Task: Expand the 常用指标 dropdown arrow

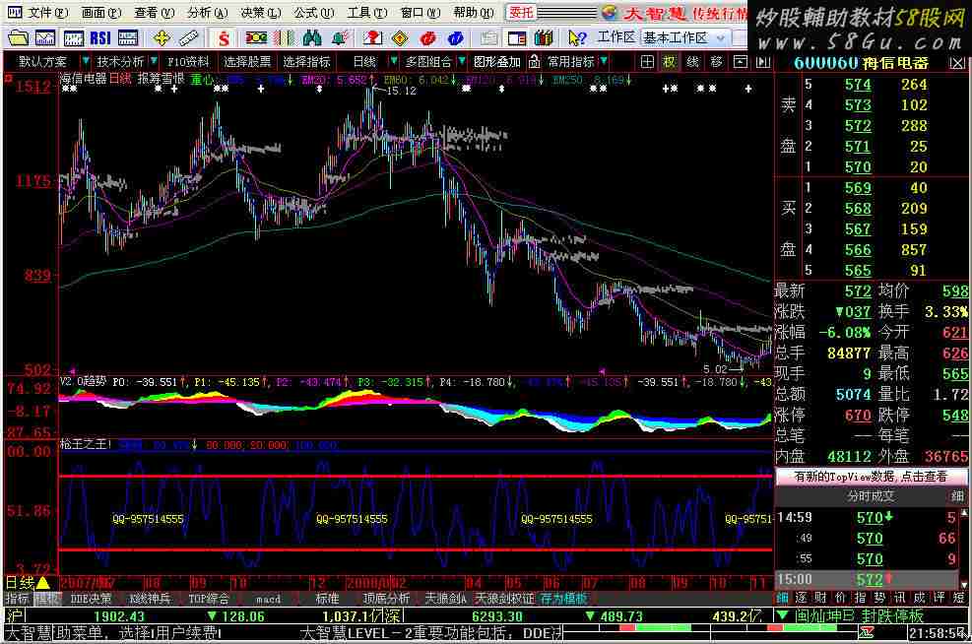Action: (x=603, y=61)
